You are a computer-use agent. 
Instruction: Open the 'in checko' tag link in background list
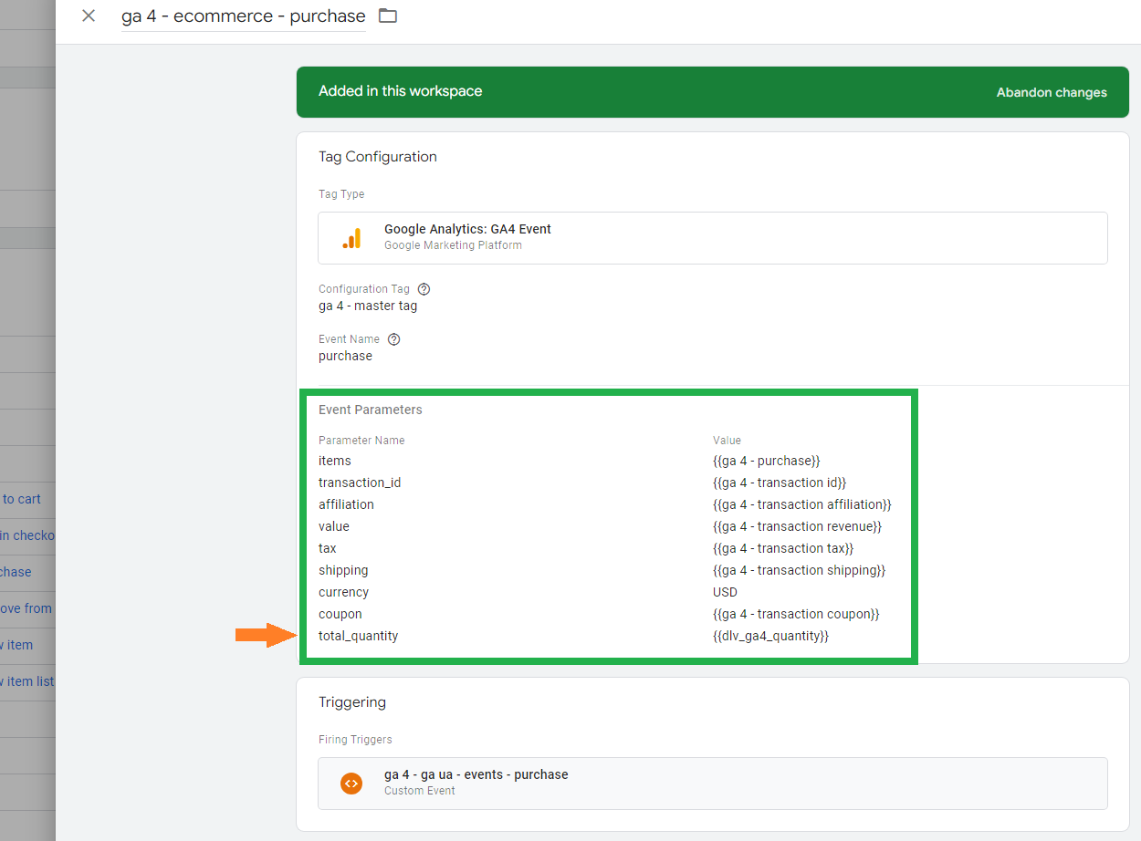[x=27, y=535]
